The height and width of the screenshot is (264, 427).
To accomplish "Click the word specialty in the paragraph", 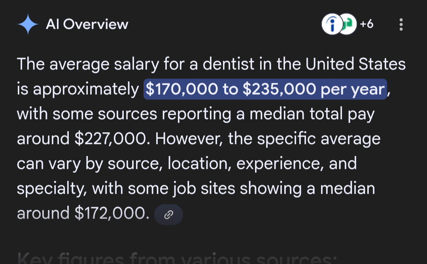I will click(51, 189).
